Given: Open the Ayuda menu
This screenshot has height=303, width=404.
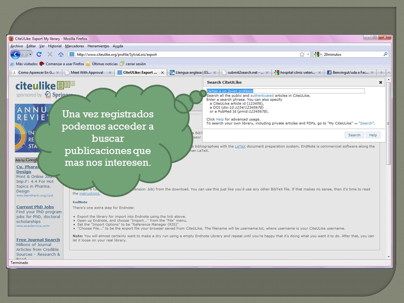Looking at the screenshot, I should click(x=118, y=46).
